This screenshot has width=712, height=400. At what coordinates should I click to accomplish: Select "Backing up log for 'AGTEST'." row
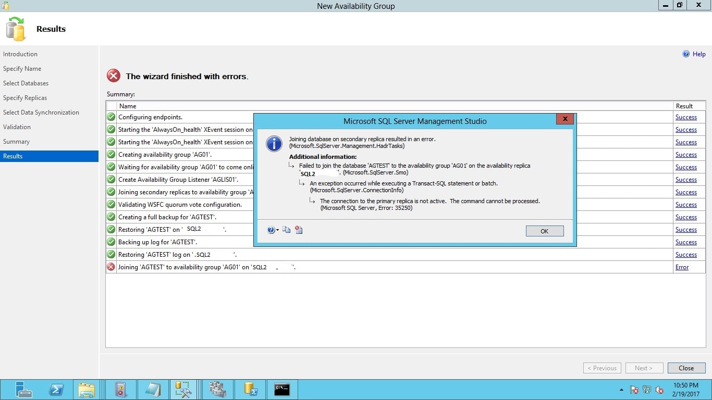click(x=157, y=242)
